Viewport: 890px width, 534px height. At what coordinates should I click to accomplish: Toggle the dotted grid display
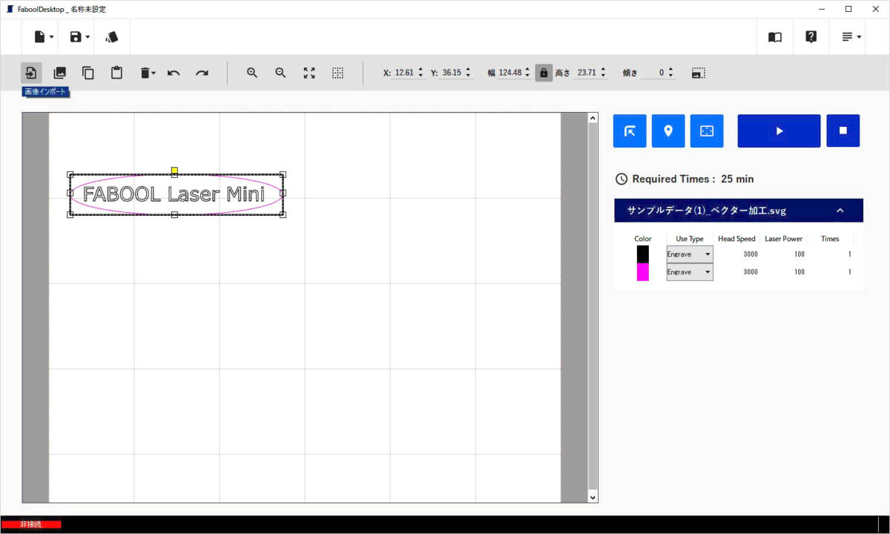pyautogui.click(x=337, y=73)
